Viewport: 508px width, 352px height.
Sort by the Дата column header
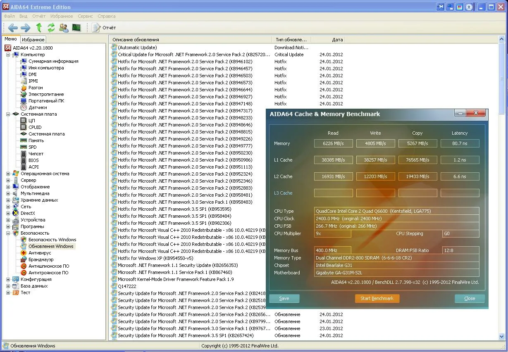point(337,40)
